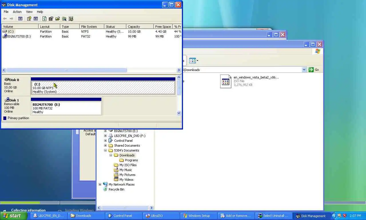Click the Status column header
366x220 pixels.
click(115, 27)
